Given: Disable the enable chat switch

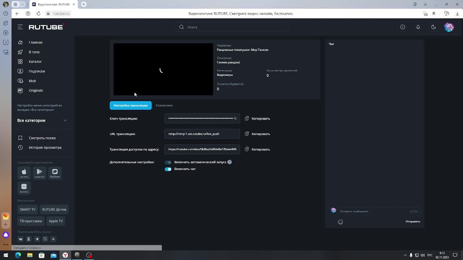Looking at the screenshot, I should coord(168,169).
